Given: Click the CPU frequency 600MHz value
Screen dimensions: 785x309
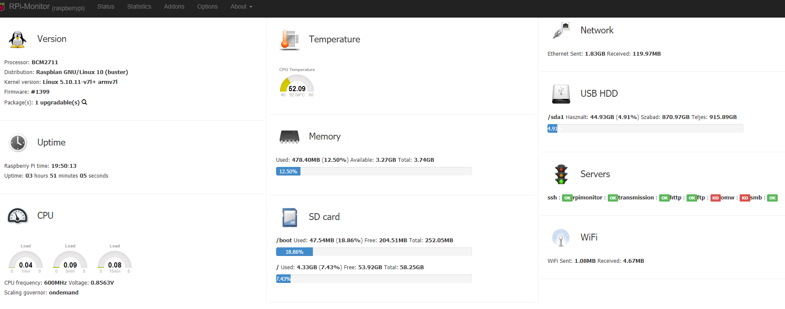Looking at the screenshot, I should pos(55,283).
